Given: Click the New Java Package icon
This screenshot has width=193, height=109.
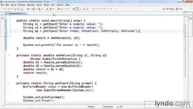Looking at the screenshot, I should pyautogui.click(x=47, y=9).
